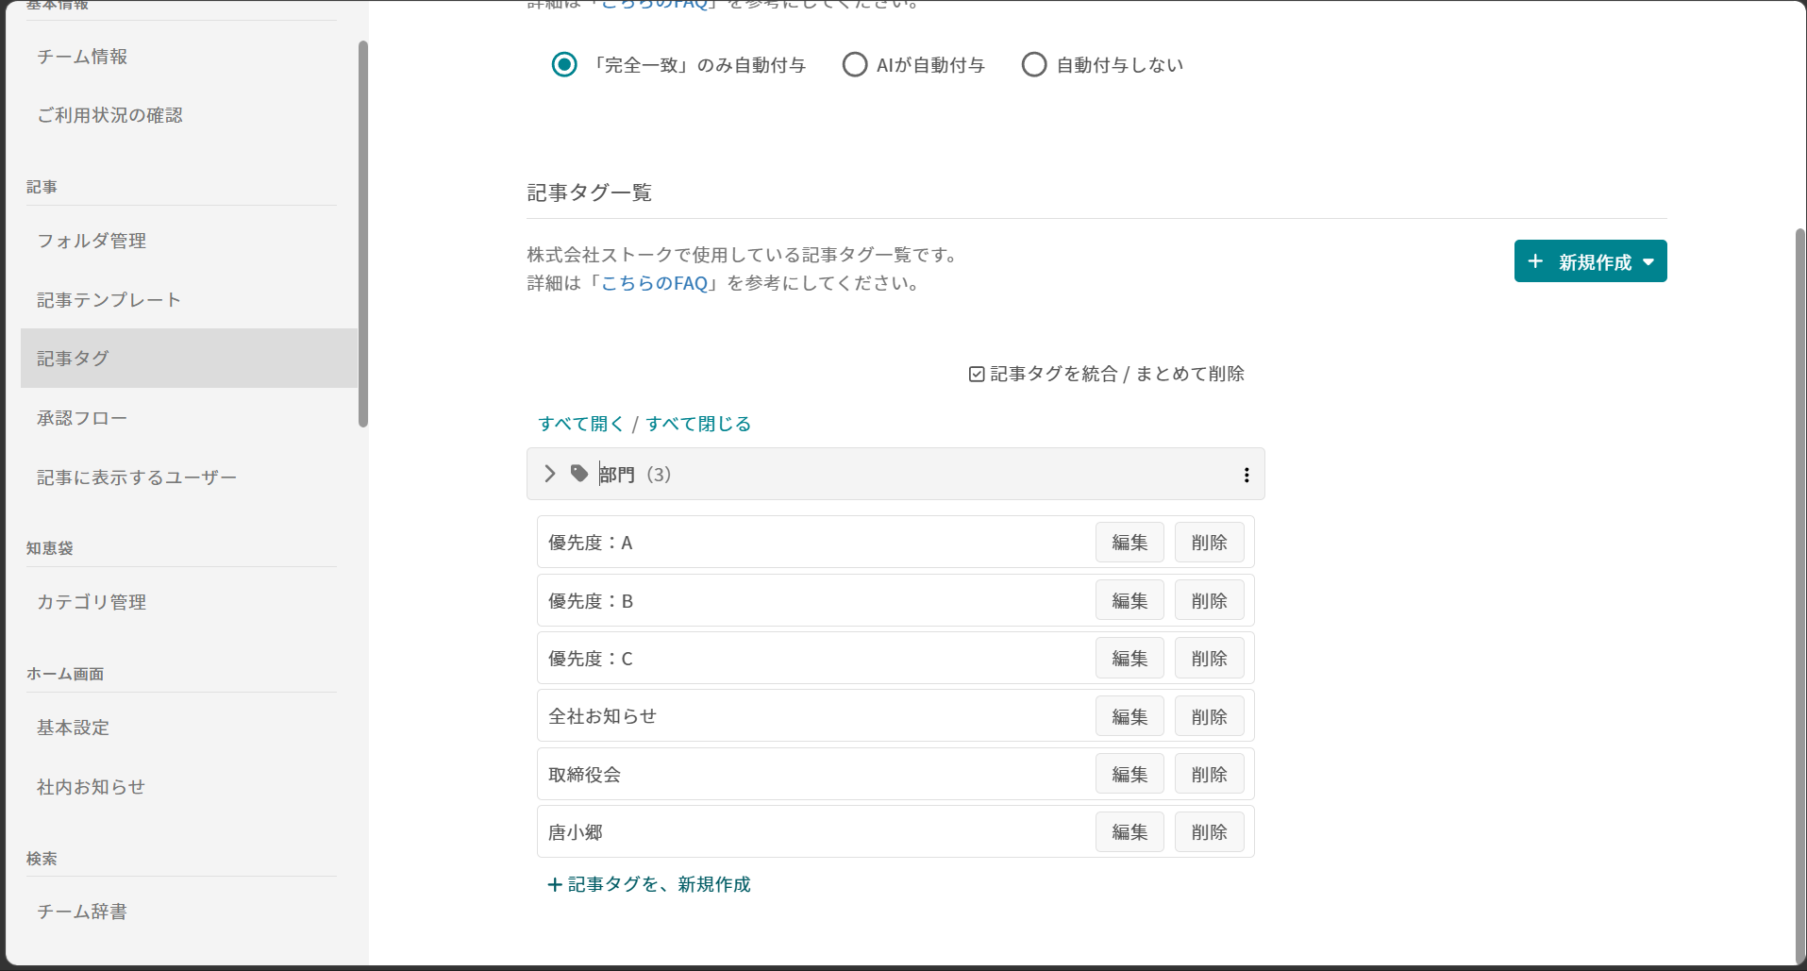Go to フォルダ管理 sidebar item
The height and width of the screenshot is (971, 1807).
tap(92, 241)
